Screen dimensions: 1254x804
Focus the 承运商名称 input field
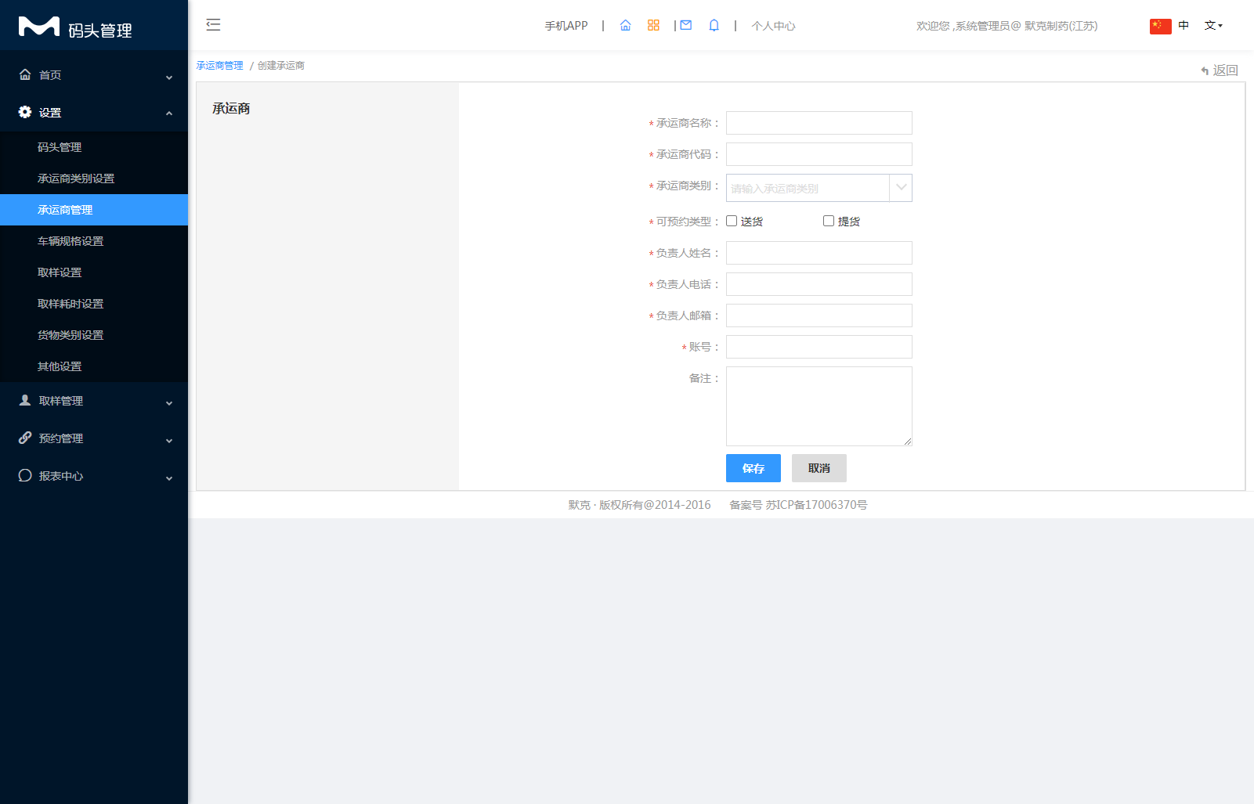point(819,123)
